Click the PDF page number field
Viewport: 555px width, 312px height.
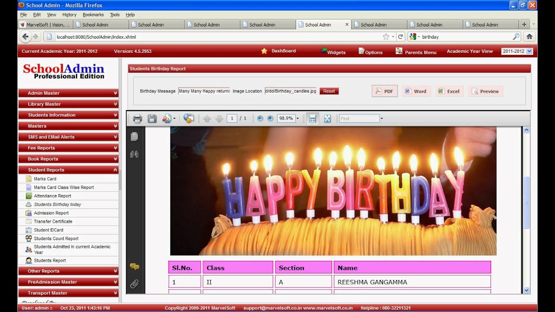[232, 118]
